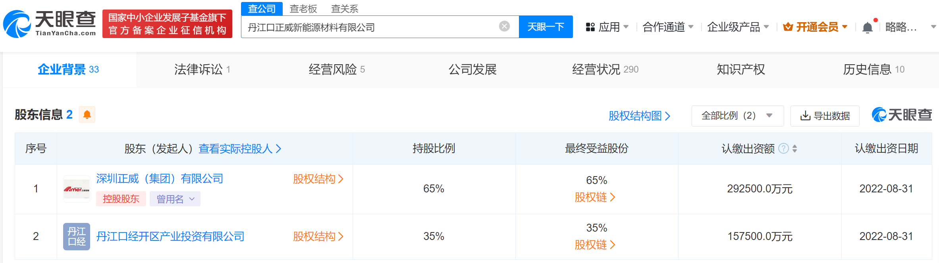
Task: Click 股权链 link under 65%
Action: click(x=595, y=197)
